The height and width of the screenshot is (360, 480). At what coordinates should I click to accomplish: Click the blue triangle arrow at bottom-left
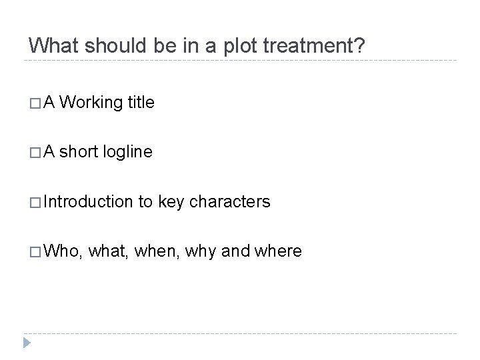pyautogui.click(x=27, y=344)
